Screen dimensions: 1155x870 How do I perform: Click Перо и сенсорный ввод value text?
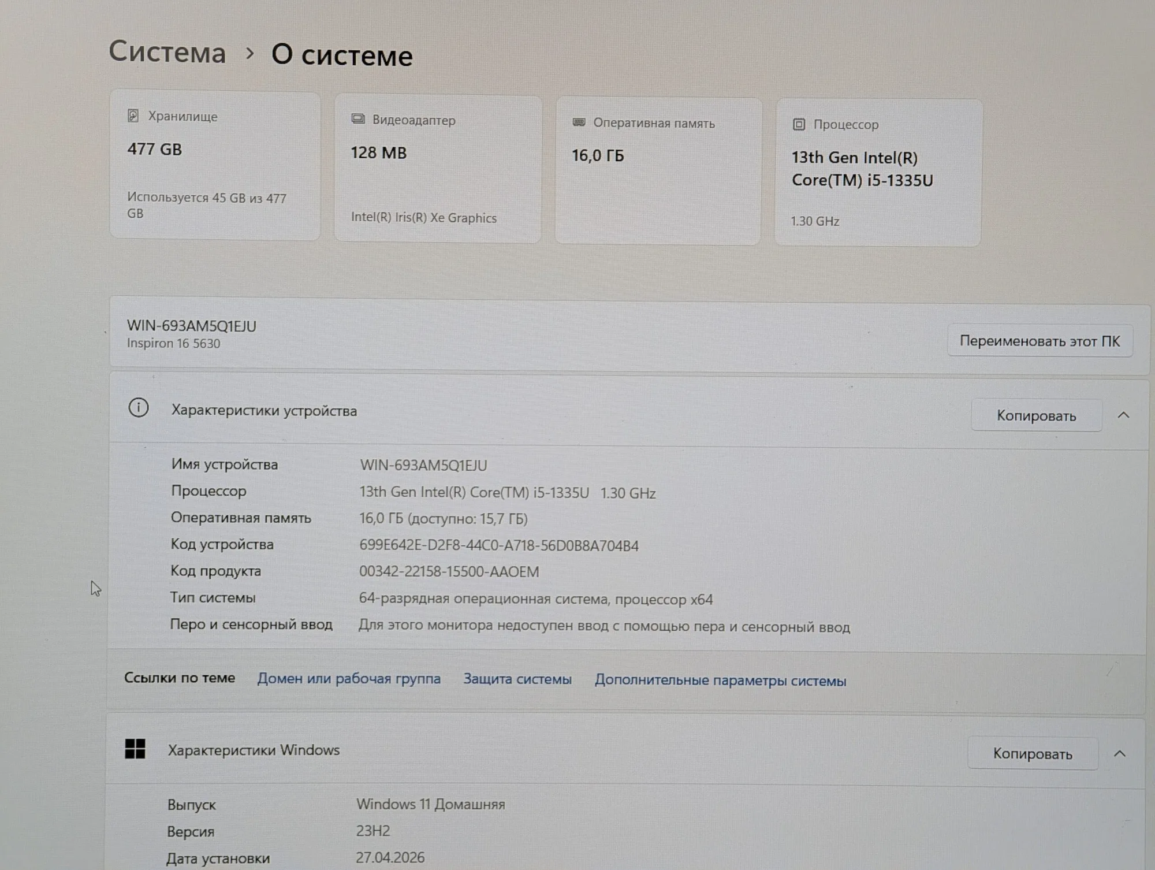605,626
